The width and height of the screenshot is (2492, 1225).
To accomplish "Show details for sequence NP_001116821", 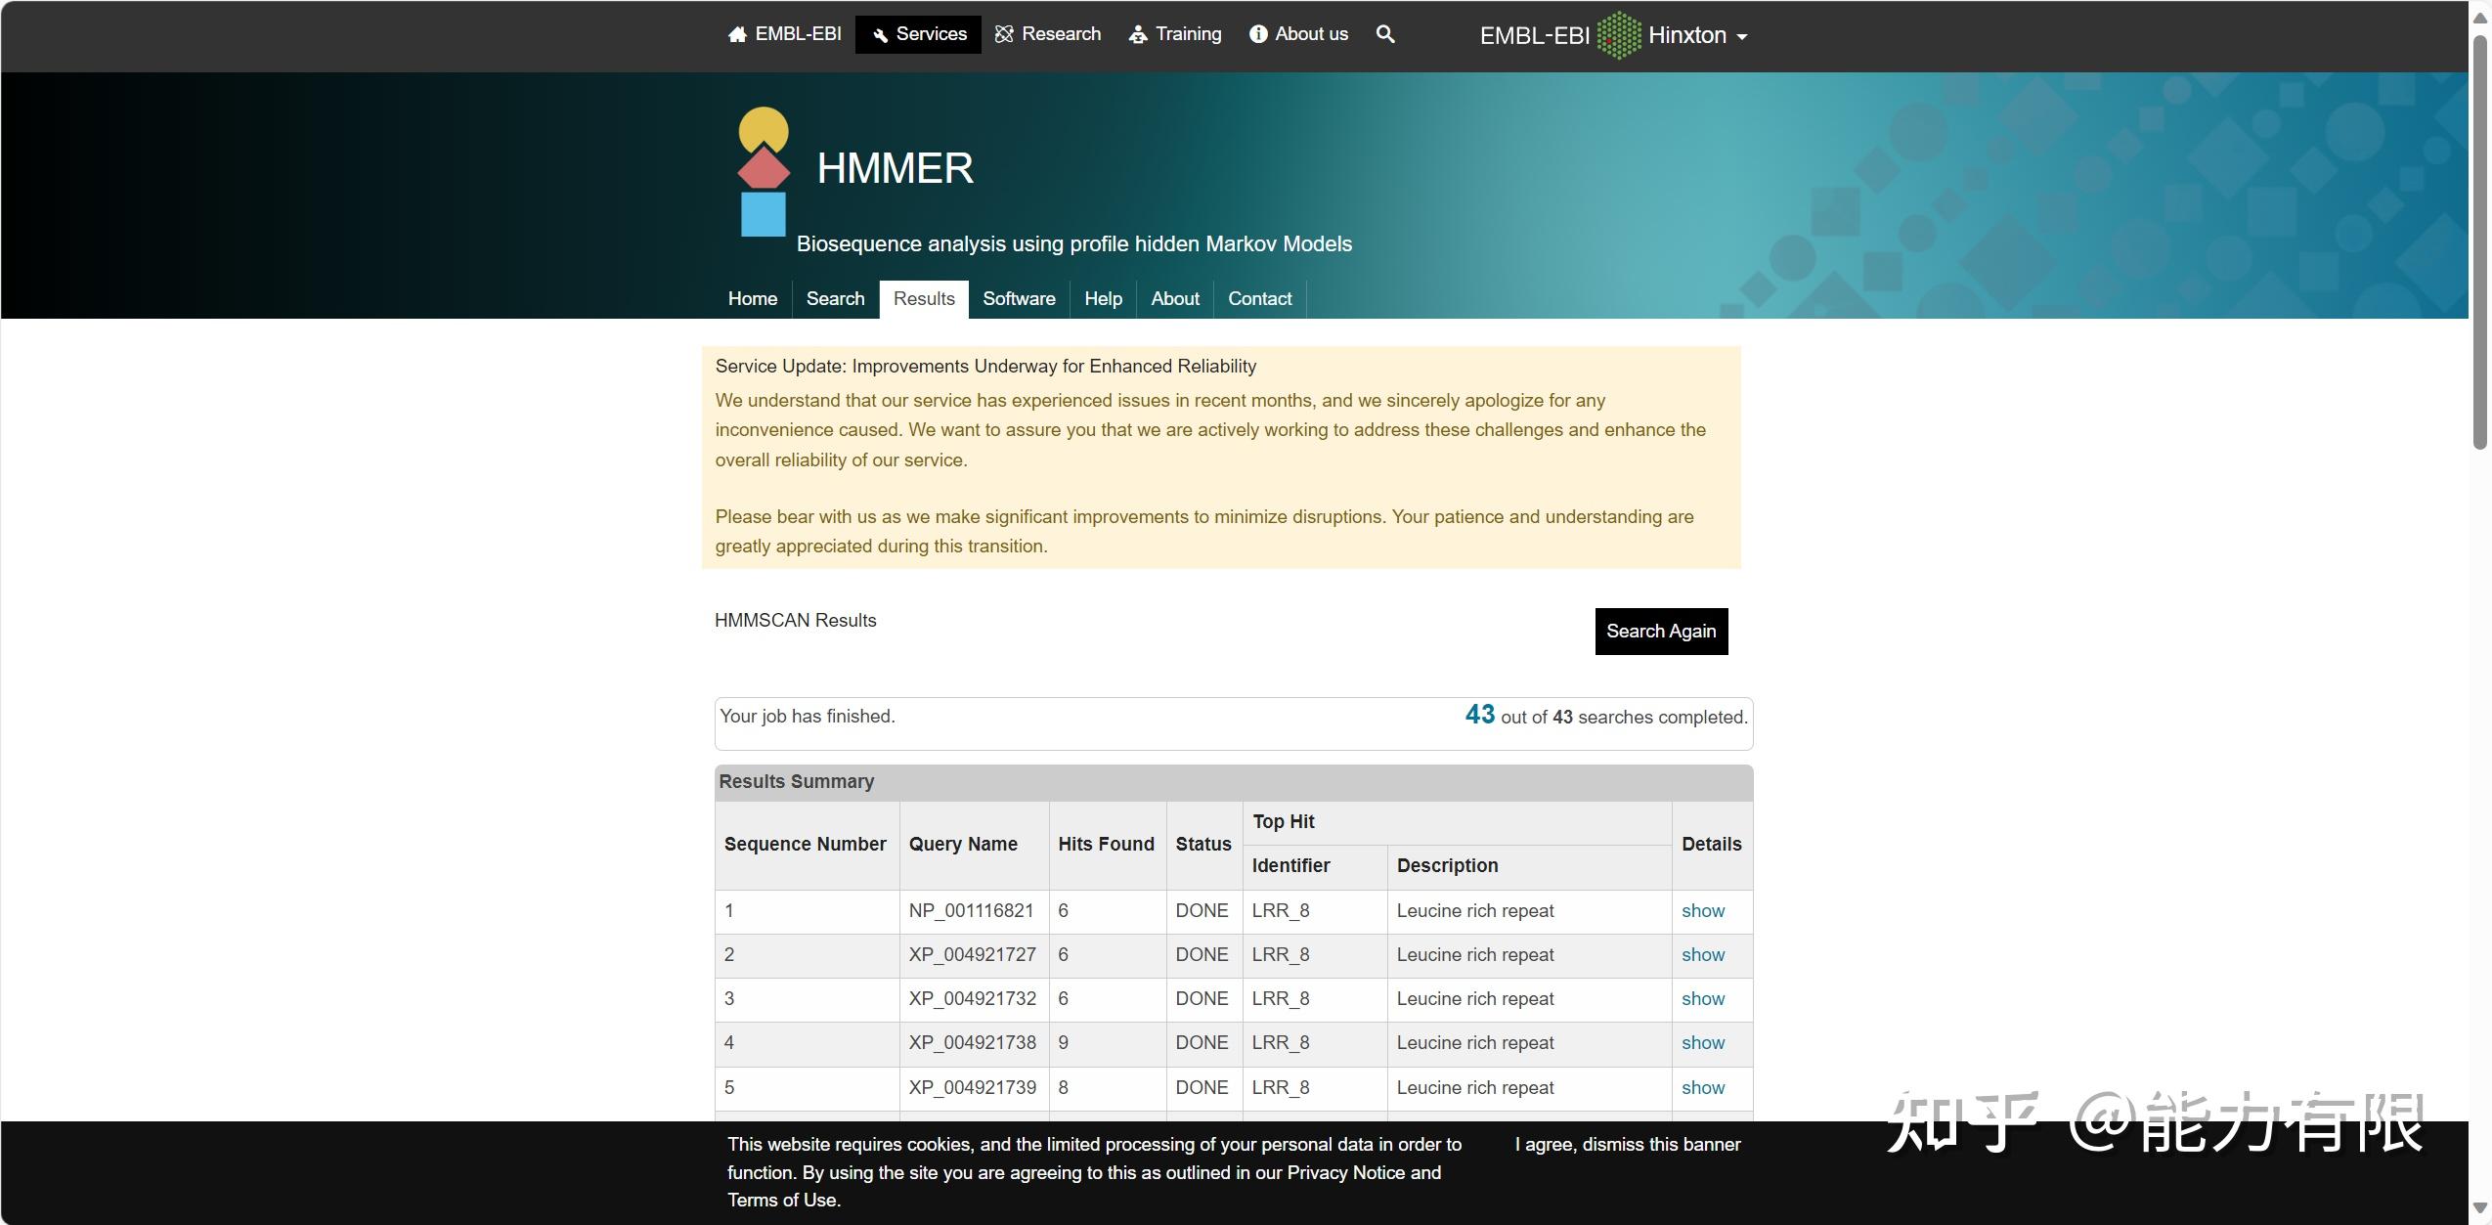I will (x=1702, y=910).
